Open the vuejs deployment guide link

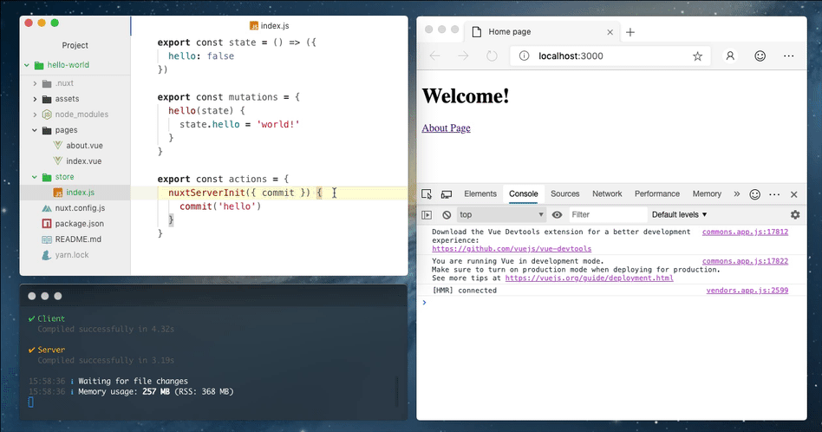589,278
